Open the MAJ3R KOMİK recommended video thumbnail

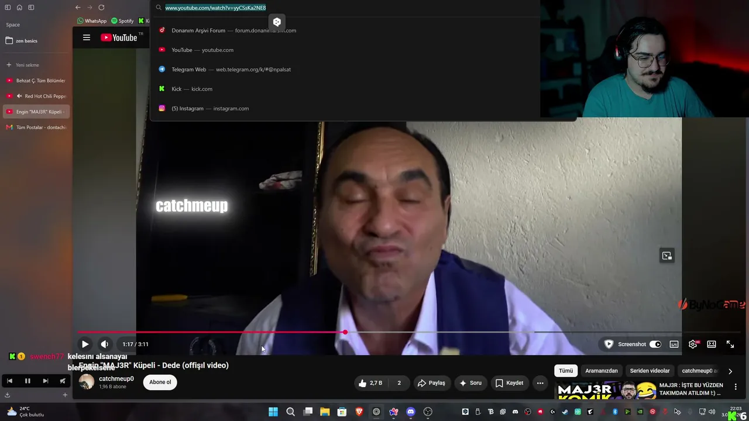click(x=606, y=391)
